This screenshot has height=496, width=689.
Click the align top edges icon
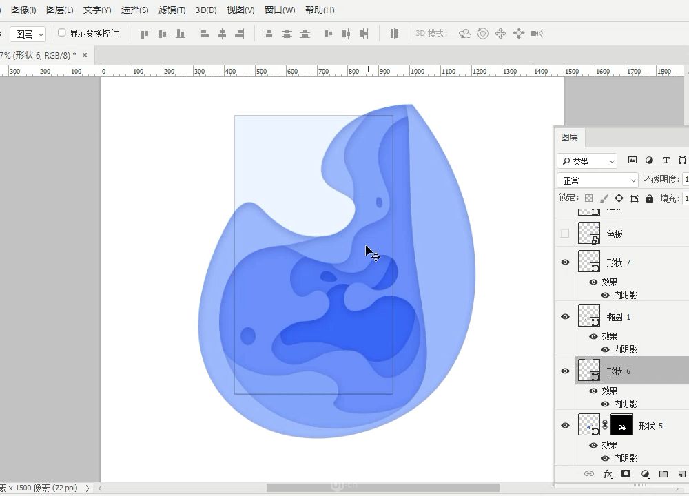[x=145, y=34]
